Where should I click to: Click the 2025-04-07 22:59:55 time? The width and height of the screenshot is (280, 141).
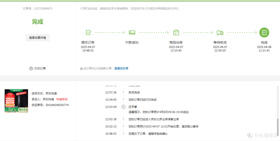(x=220, y=49)
